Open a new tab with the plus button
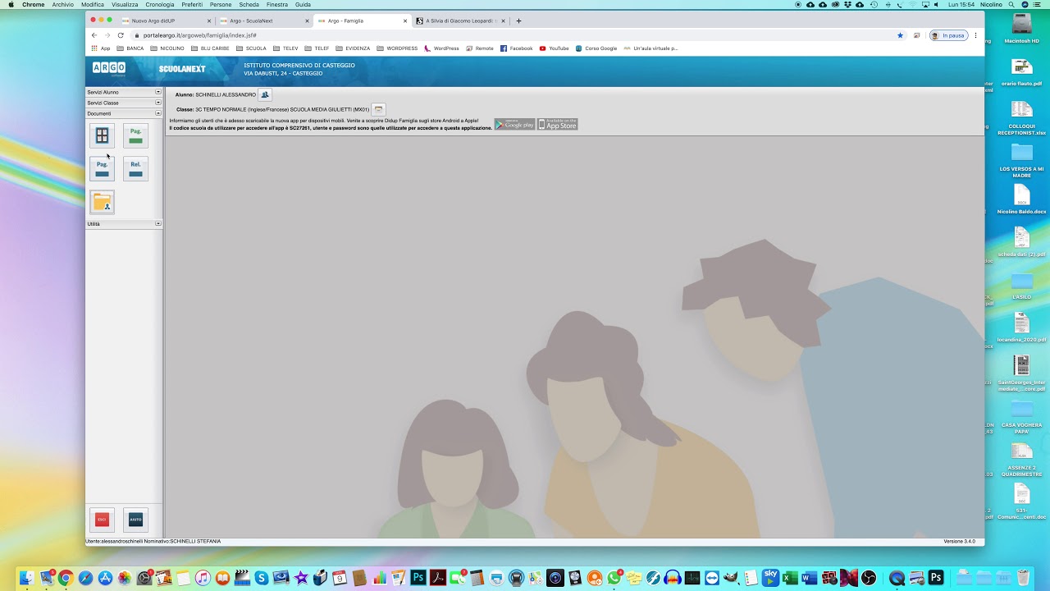Image resolution: width=1050 pixels, height=591 pixels. 518,21
